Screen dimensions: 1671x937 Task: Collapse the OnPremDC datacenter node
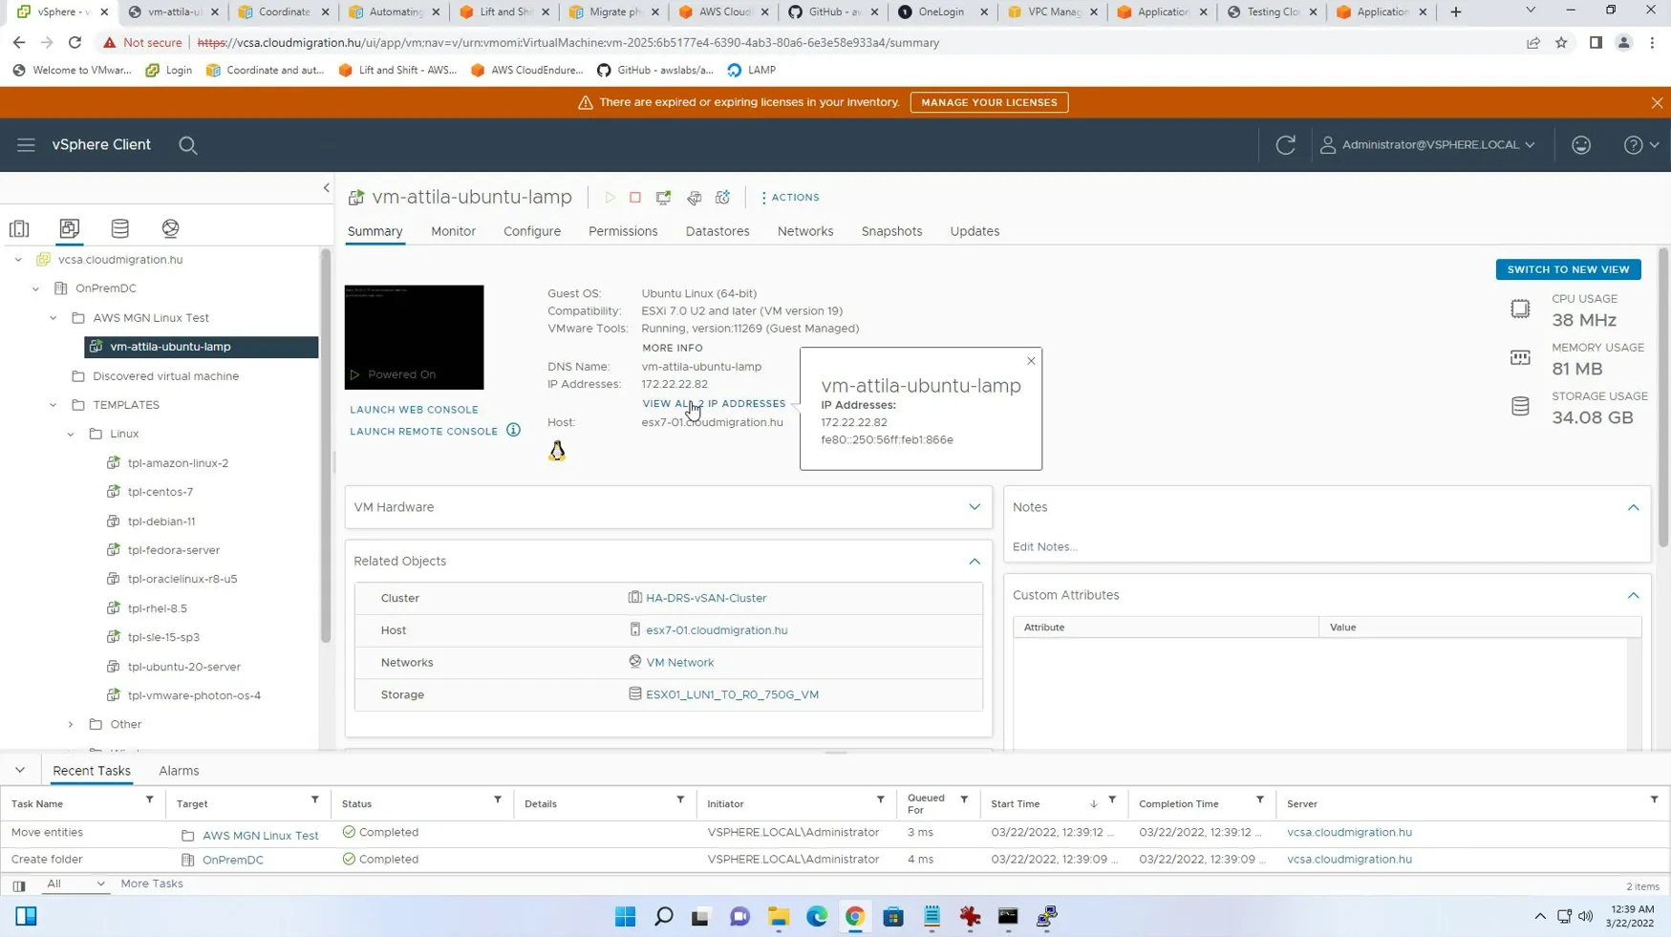coord(35,288)
